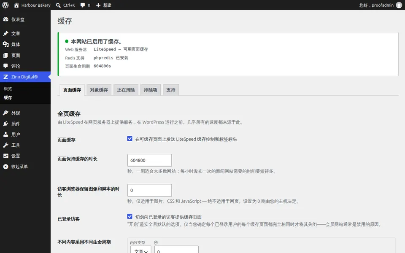Click the 外观 paintbrush icon
Screen dimensions: 405x253
coord(5,113)
